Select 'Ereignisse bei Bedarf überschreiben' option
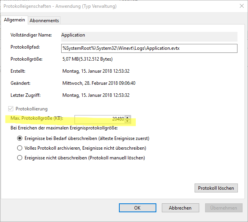 point(19,138)
